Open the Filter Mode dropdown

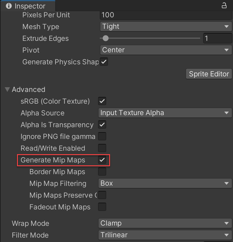[x=165, y=235]
